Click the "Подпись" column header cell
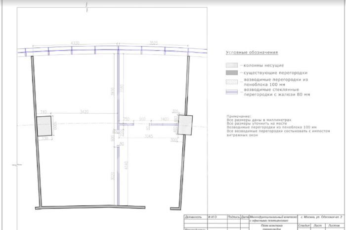The height and width of the screenshot is (230, 346). (233, 217)
